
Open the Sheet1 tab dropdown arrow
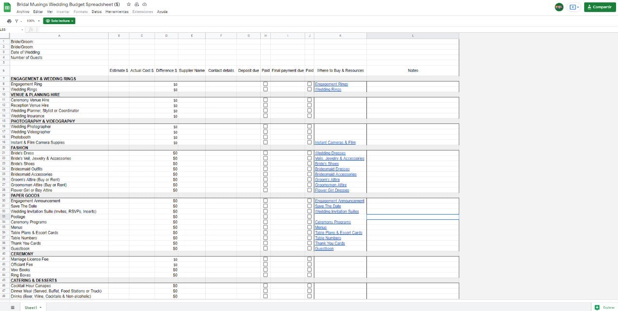[x=41, y=308]
